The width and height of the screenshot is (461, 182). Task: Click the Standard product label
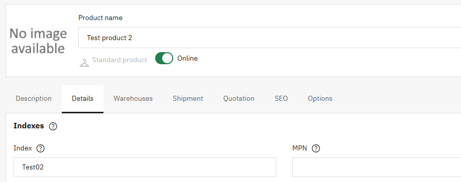pyautogui.click(x=120, y=60)
